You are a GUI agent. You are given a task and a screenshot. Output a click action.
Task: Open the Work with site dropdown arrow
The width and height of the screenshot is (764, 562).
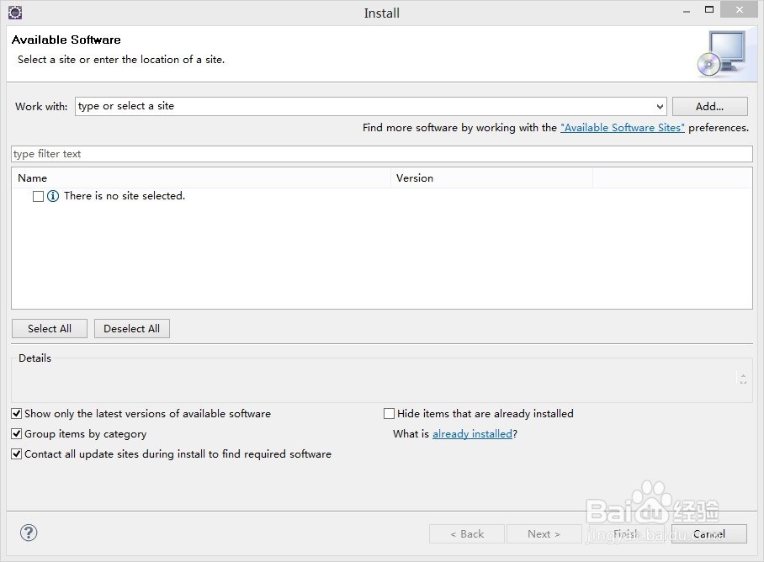pos(660,107)
